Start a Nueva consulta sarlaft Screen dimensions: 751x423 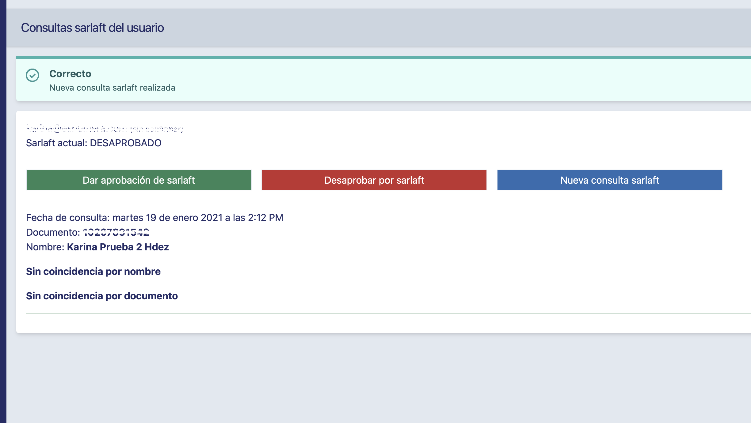click(x=610, y=180)
